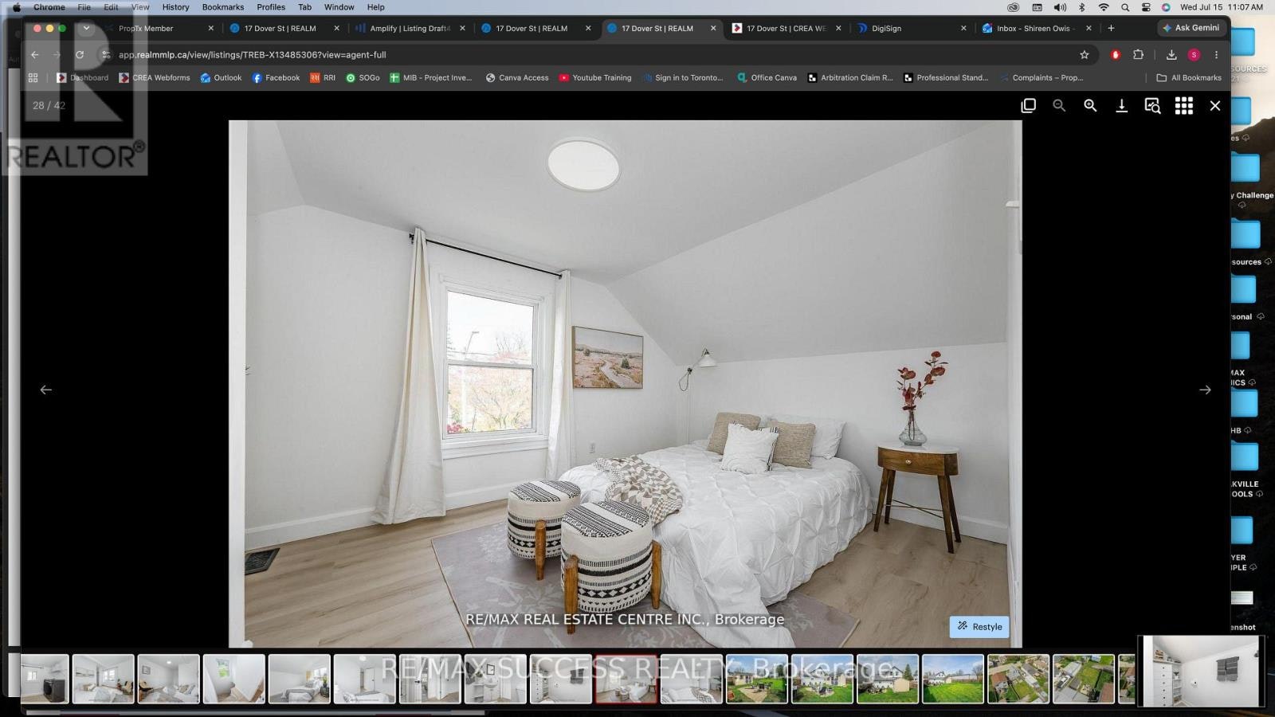
Task: Open Chrome extensions puzzle icon
Action: [1138, 55]
